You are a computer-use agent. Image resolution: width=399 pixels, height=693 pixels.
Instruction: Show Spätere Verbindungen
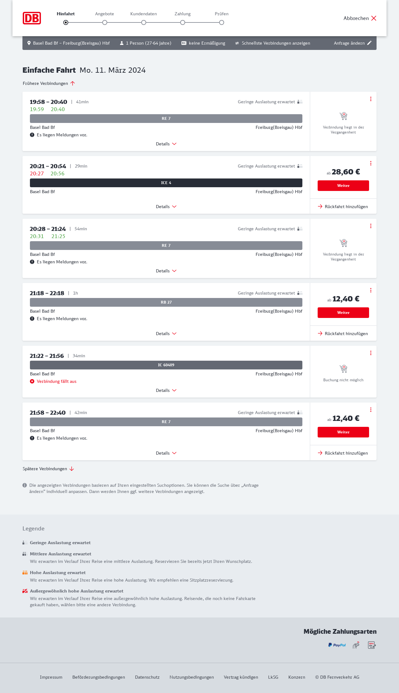coord(48,469)
